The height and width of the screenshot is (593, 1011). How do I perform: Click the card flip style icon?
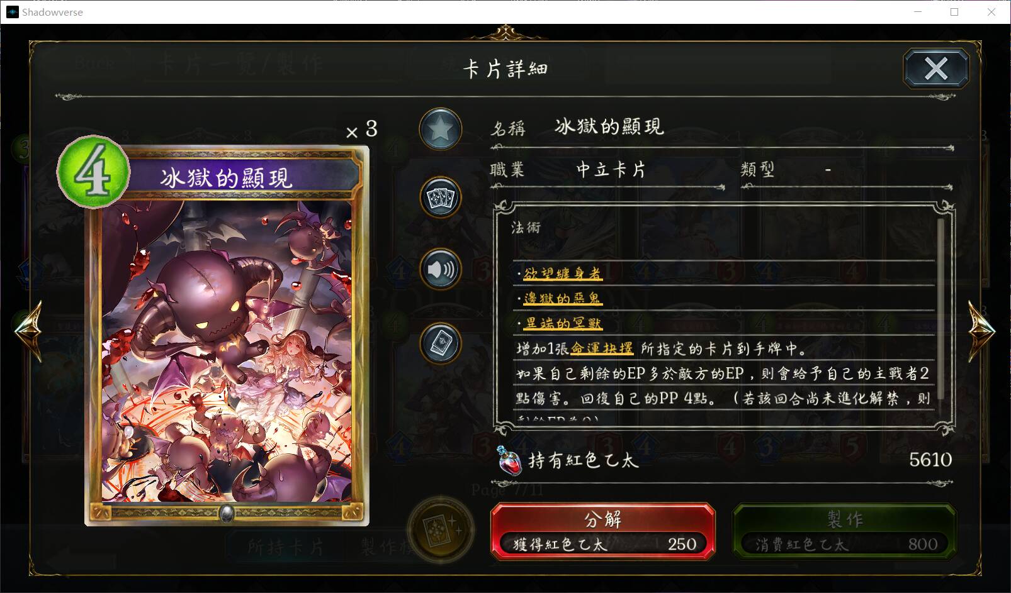[x=441, y=343]
